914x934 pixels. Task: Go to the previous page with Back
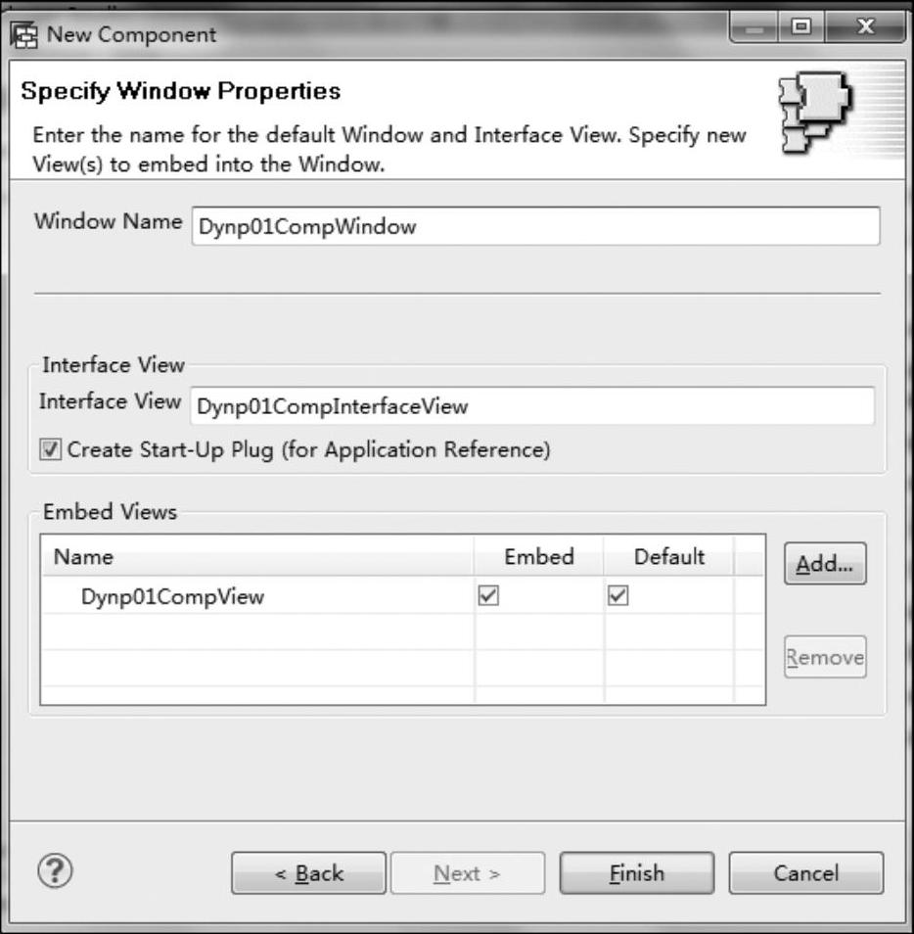click(x=308, y=873)
